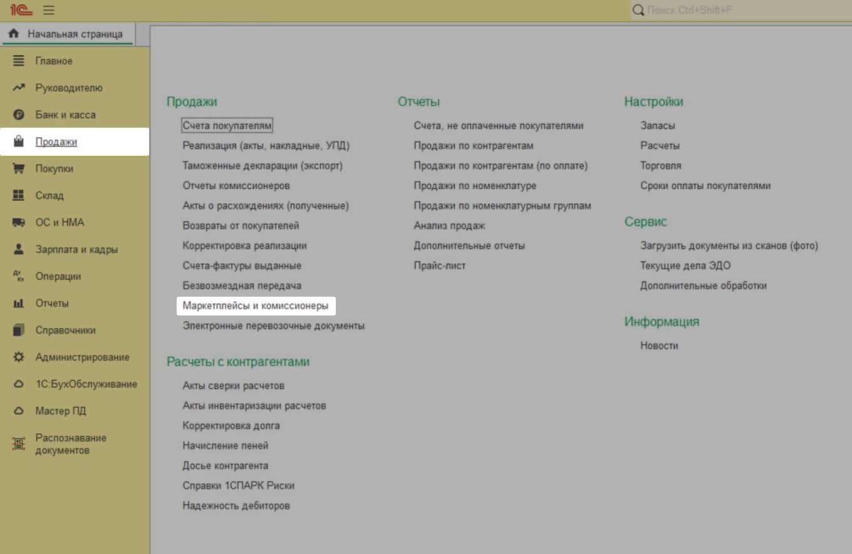Open Акты сверки расчетов
The width and height of the screenshot is (852, 554).
click(x=234, y=386)
